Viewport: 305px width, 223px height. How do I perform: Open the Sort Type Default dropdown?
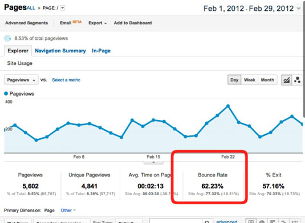point(129,221)
